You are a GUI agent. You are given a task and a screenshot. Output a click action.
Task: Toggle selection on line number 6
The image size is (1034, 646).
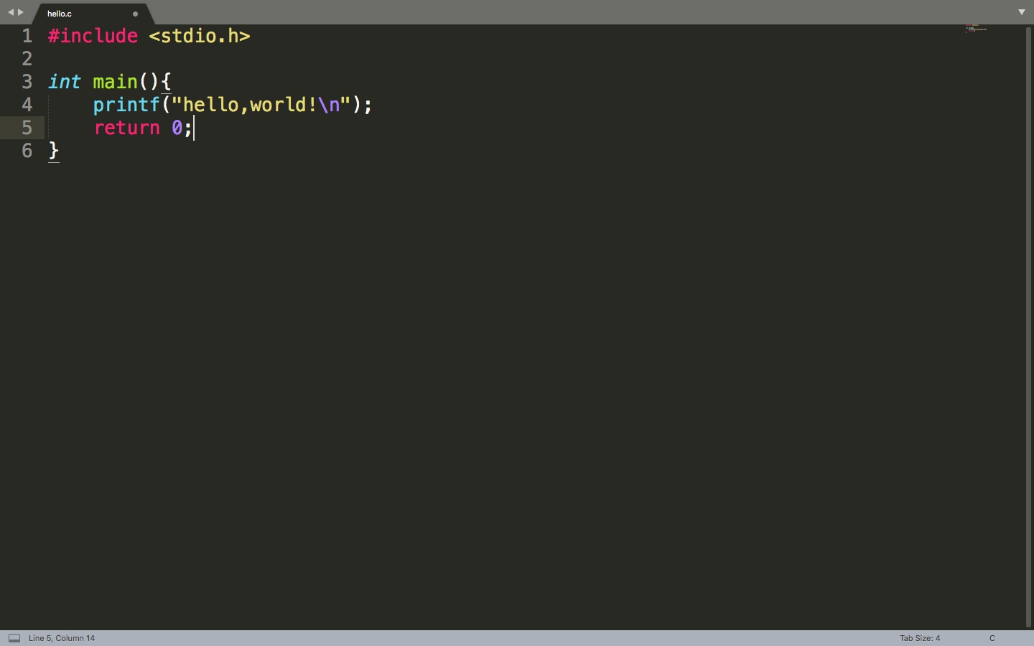(x=27, y=151)
